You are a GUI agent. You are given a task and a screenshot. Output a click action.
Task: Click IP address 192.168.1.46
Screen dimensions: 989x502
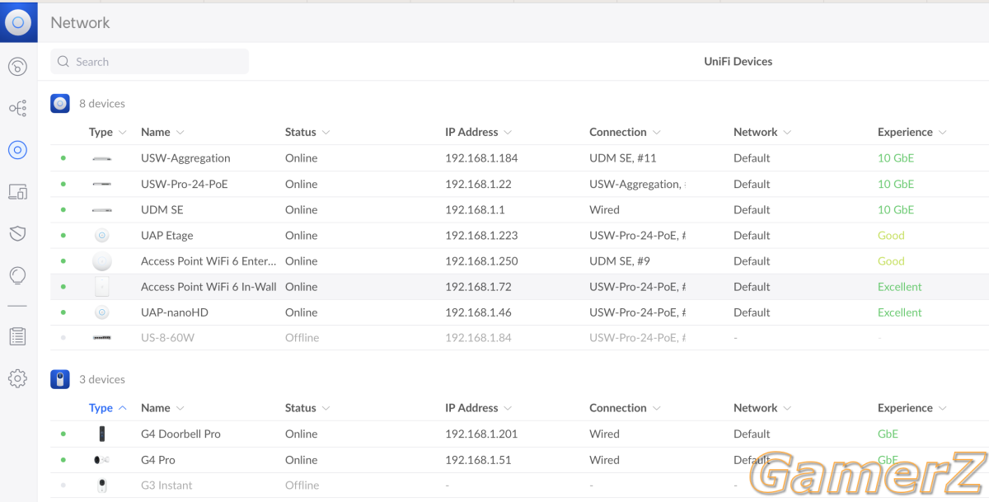click(x=478, y=312)
